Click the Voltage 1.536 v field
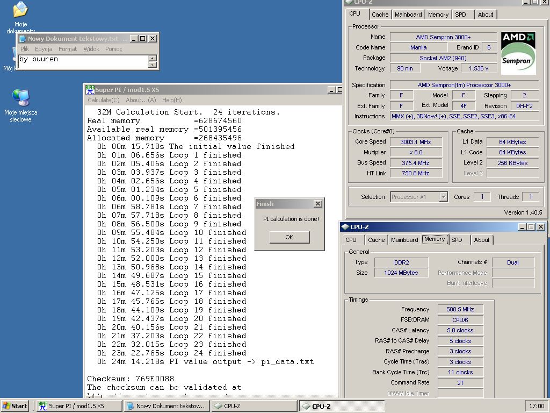The height and width of the screenshot is (413, 550). (x=479, y=68)
